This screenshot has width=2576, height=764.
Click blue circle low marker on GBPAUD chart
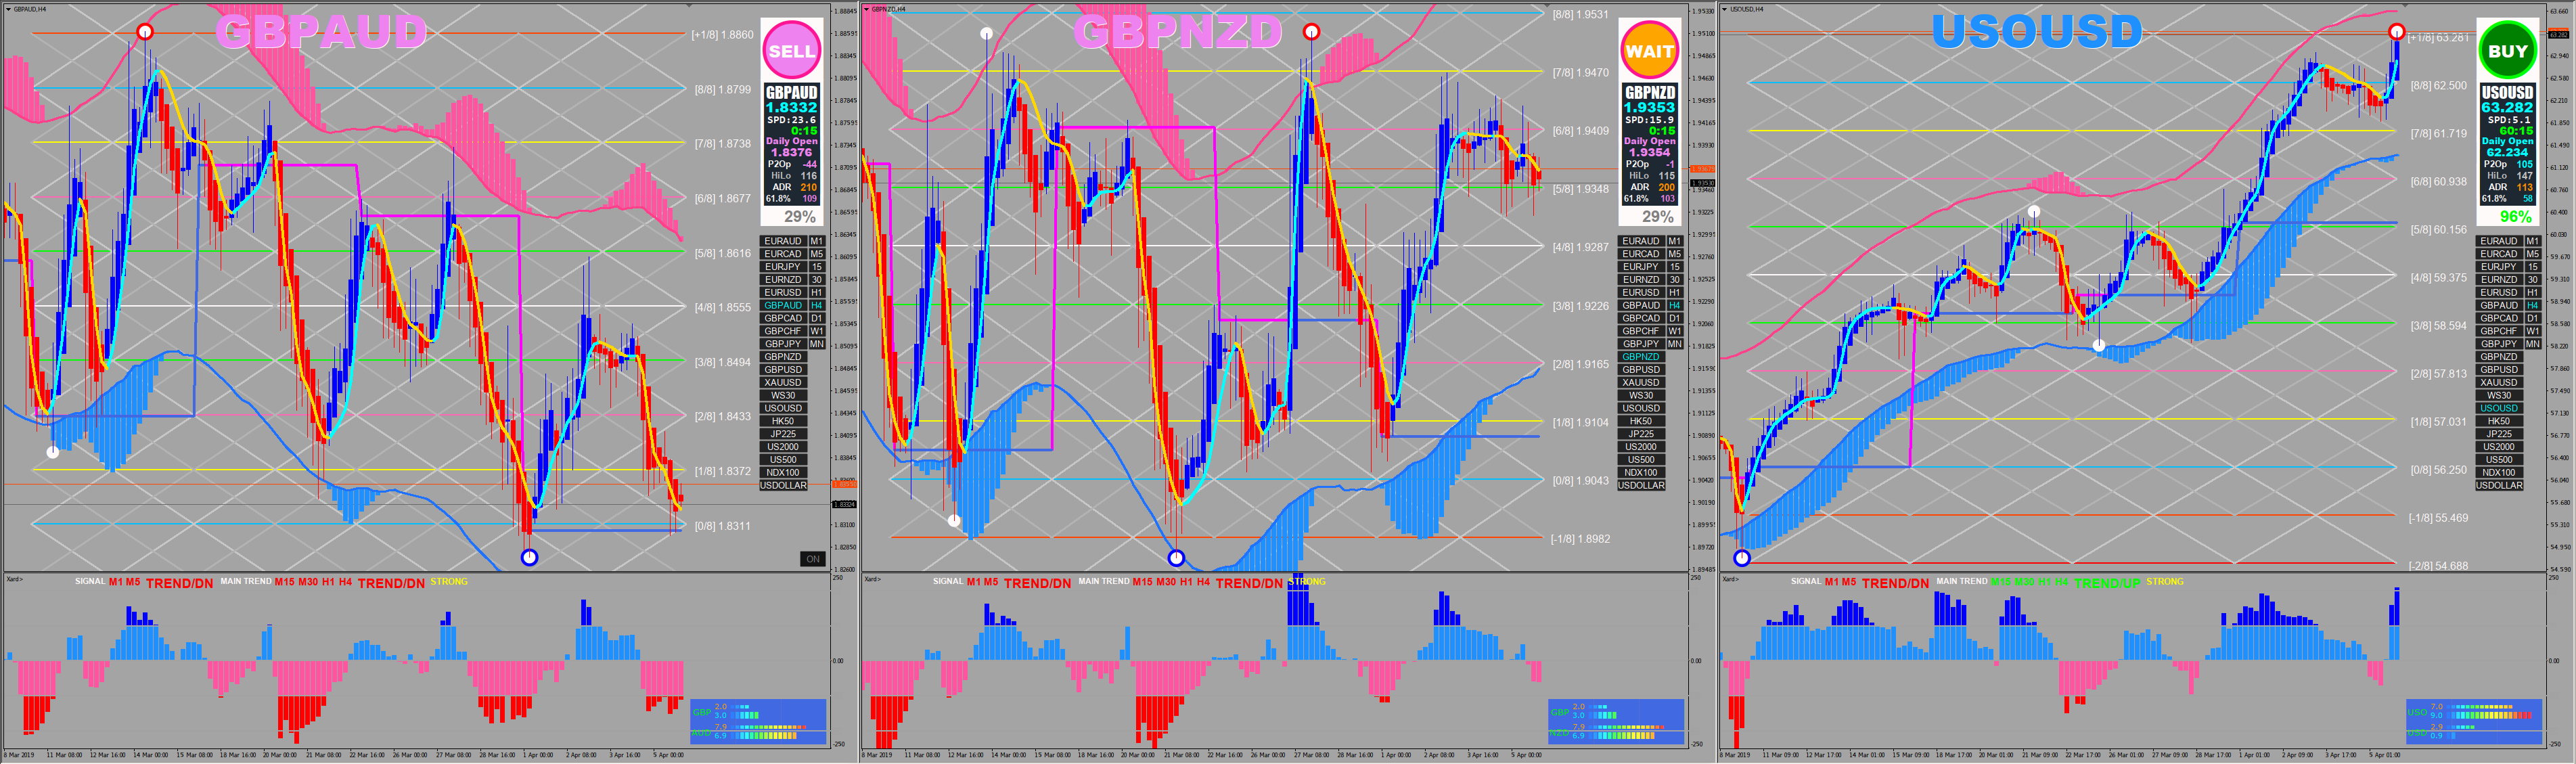530,557
